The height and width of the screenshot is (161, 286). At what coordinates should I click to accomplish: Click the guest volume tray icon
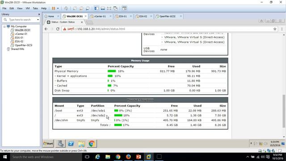pos(266,144)
